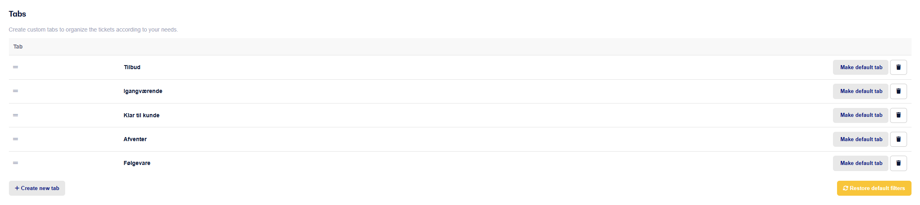Select the Tilbud tab name
920x205 pixels.
tap(132, 67)
